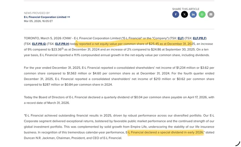
Task: Click the '11.1% compounded annual growth' text
Action: [97, 55]
